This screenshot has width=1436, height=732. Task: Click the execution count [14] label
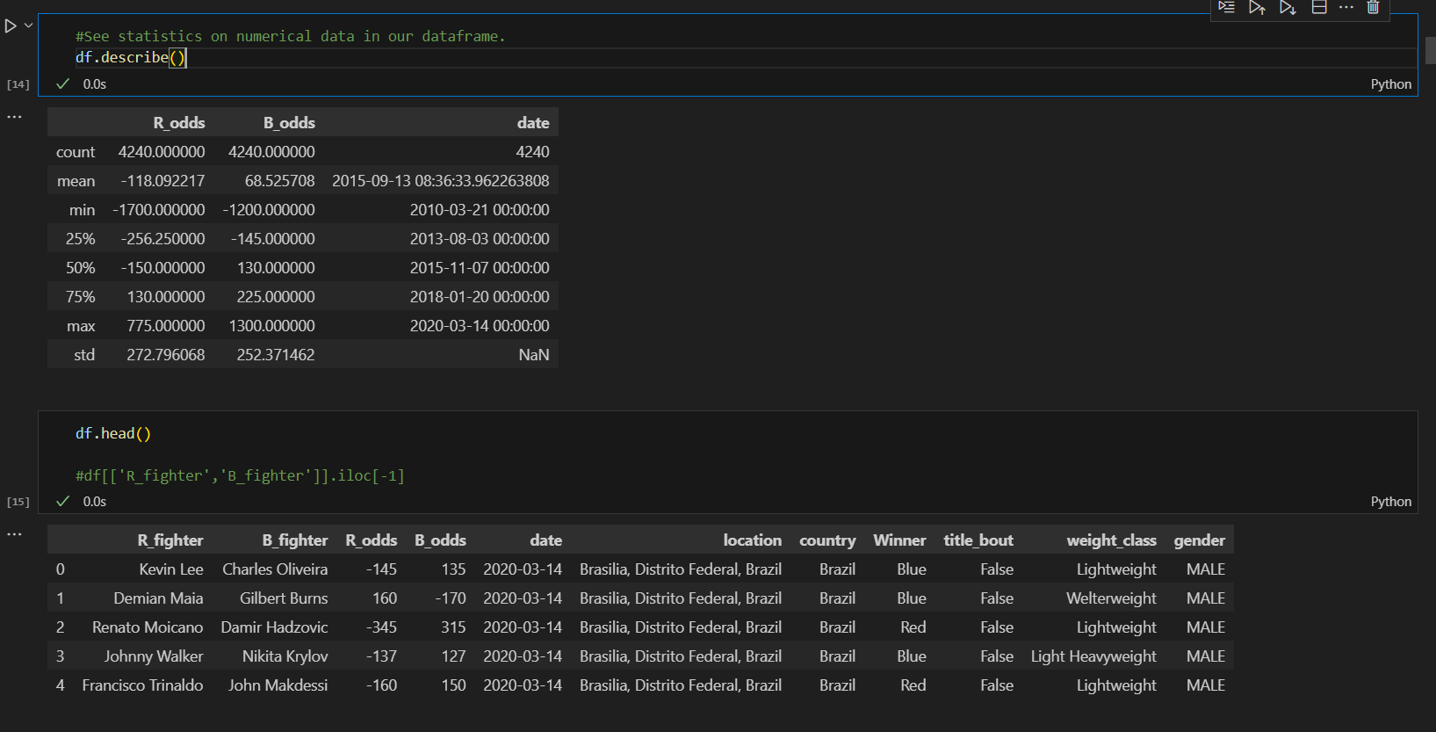pos(18,84)
